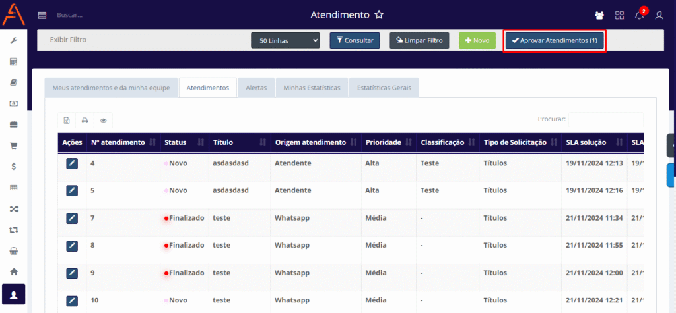Click the wrench icon in the sidebar
The height and width of the screenshot is (313, 676).
(13, 41)
